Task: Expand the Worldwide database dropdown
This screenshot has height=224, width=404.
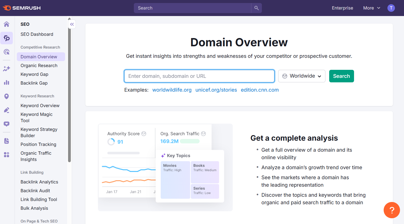Action: (302, 76)
